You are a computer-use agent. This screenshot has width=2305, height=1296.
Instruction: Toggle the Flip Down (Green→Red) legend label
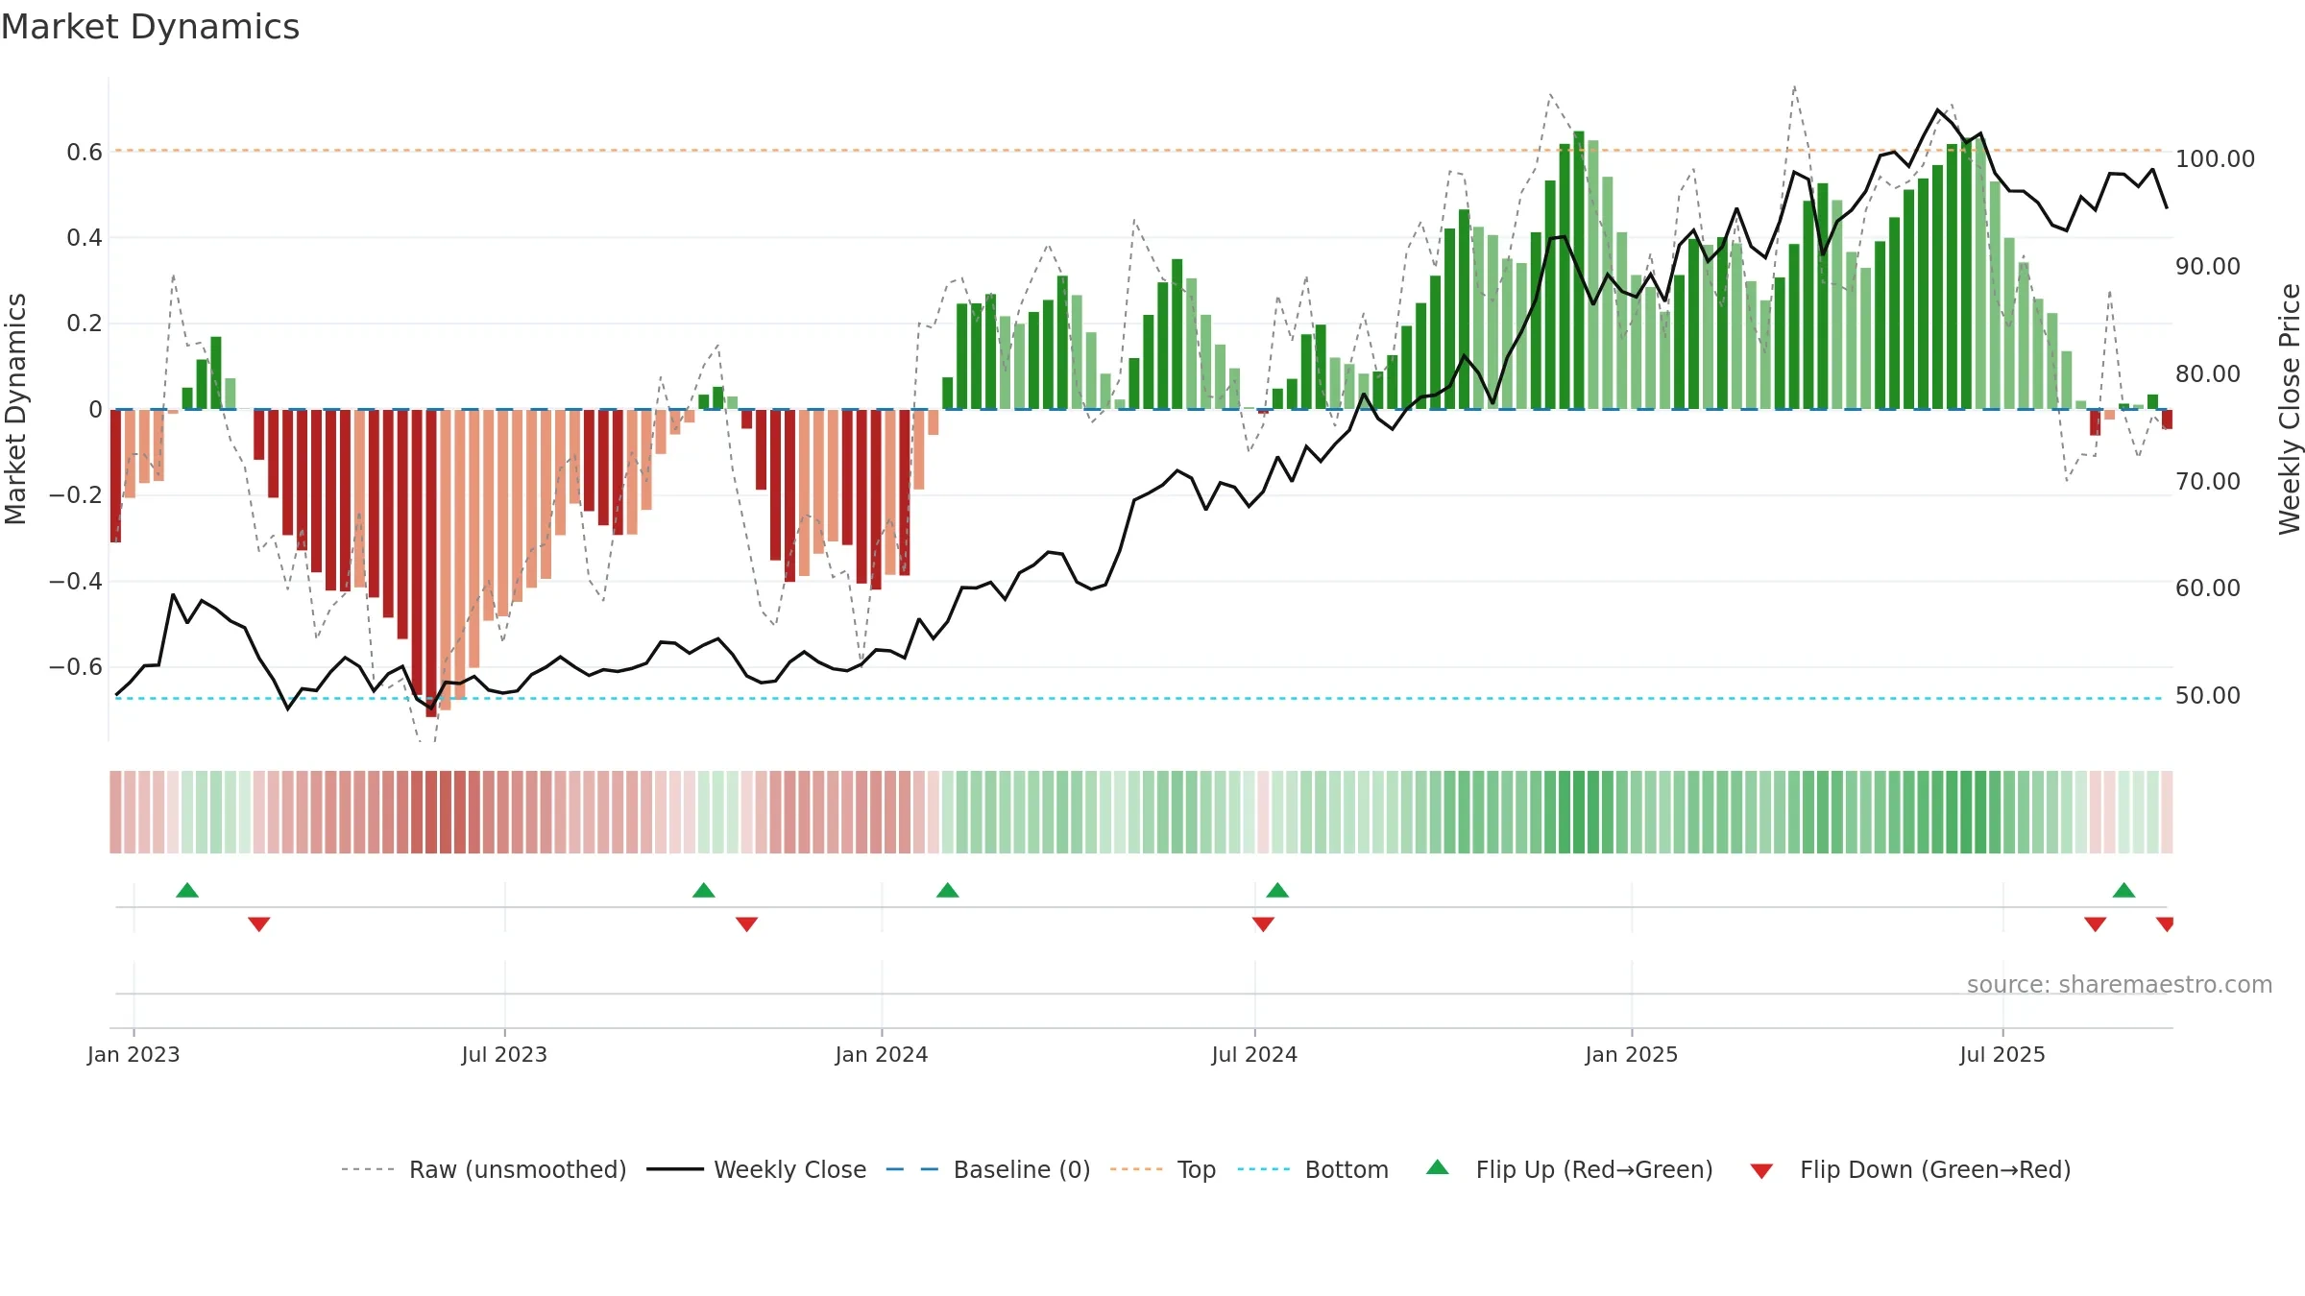[1935, 1169]
